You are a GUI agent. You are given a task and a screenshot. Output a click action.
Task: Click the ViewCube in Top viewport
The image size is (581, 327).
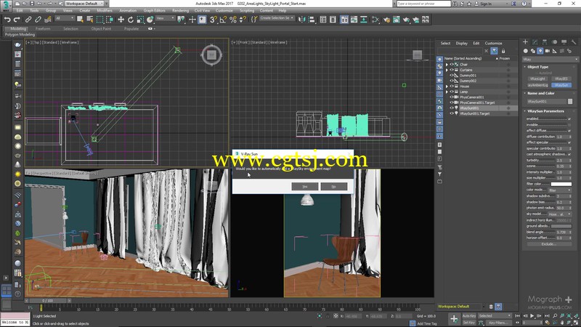(211, 55)
